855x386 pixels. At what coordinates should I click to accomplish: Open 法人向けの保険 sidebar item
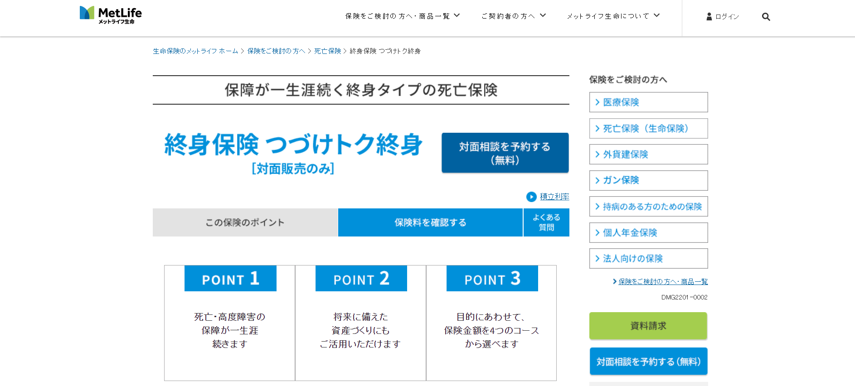pos(648,259)
